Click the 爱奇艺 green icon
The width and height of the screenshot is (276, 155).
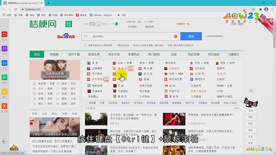[115, 96]
